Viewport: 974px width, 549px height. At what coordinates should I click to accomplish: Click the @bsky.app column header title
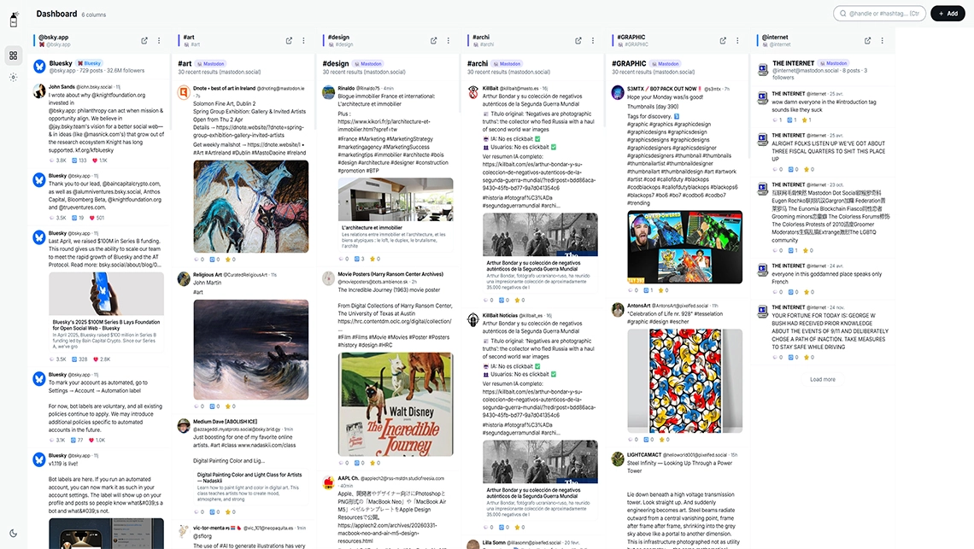54,37
